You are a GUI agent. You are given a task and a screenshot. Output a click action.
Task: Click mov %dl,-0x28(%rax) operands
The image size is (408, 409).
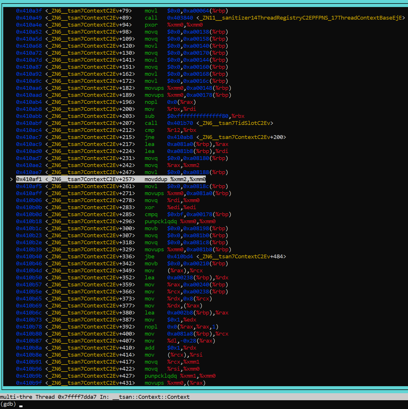point(191,341)
